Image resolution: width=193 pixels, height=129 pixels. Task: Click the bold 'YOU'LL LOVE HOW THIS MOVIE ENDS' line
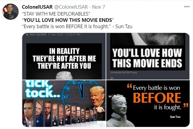68,20
